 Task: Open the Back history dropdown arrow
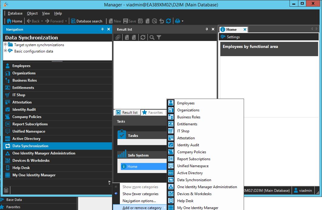point(42,21)
